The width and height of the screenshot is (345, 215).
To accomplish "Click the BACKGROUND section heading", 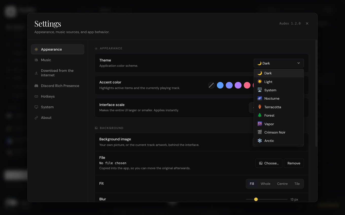I will pos(112,128).
